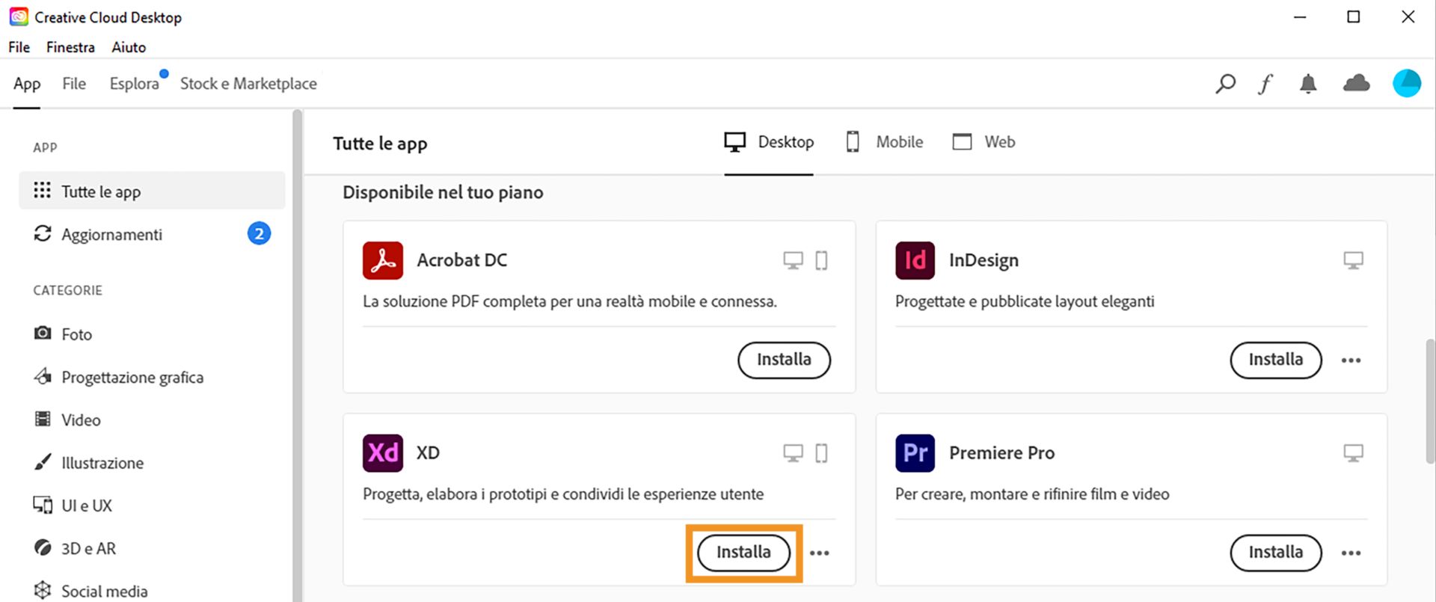
Task: Open Stock e Marketplace tab
Action: pos(248,84)
